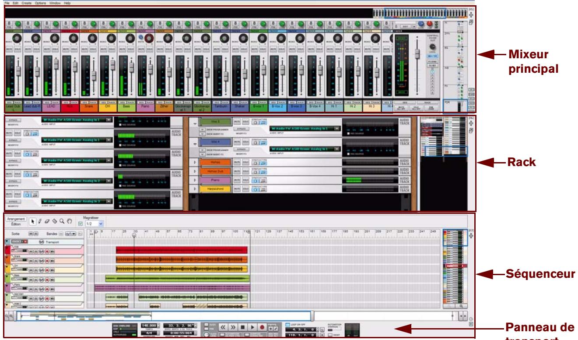Open the snap value dropdown showing 1/2
Screen dimensions: 578x340
pyautogui.click(x=101, y=223)
